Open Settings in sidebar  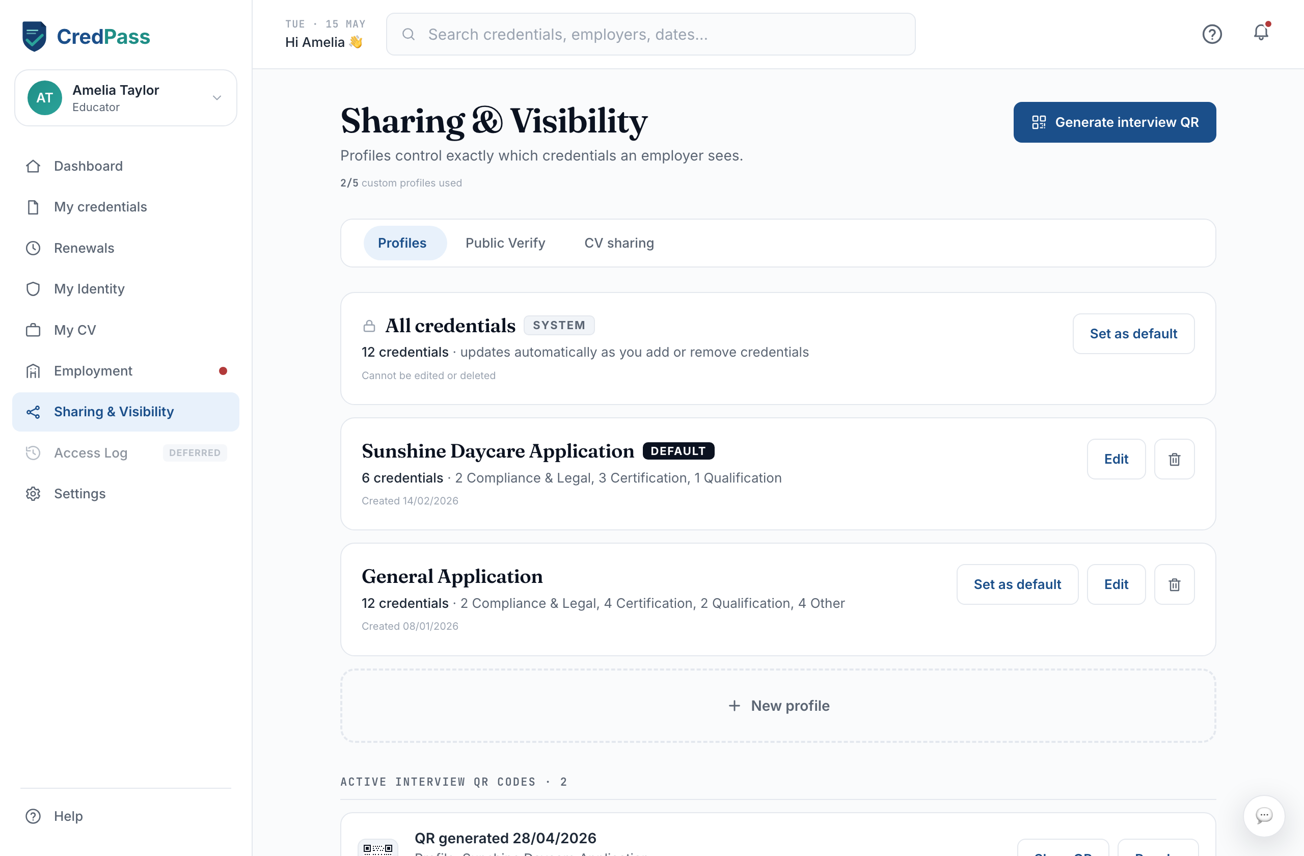click(x=125, y=494)
